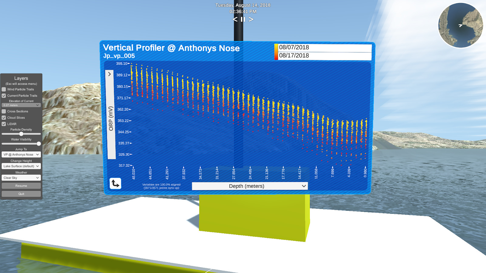
Task: Step forward in time with right arrow
Action: pos(251,19)
